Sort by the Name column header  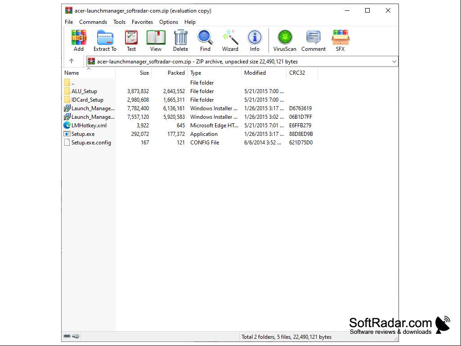[x=89, y=73]
